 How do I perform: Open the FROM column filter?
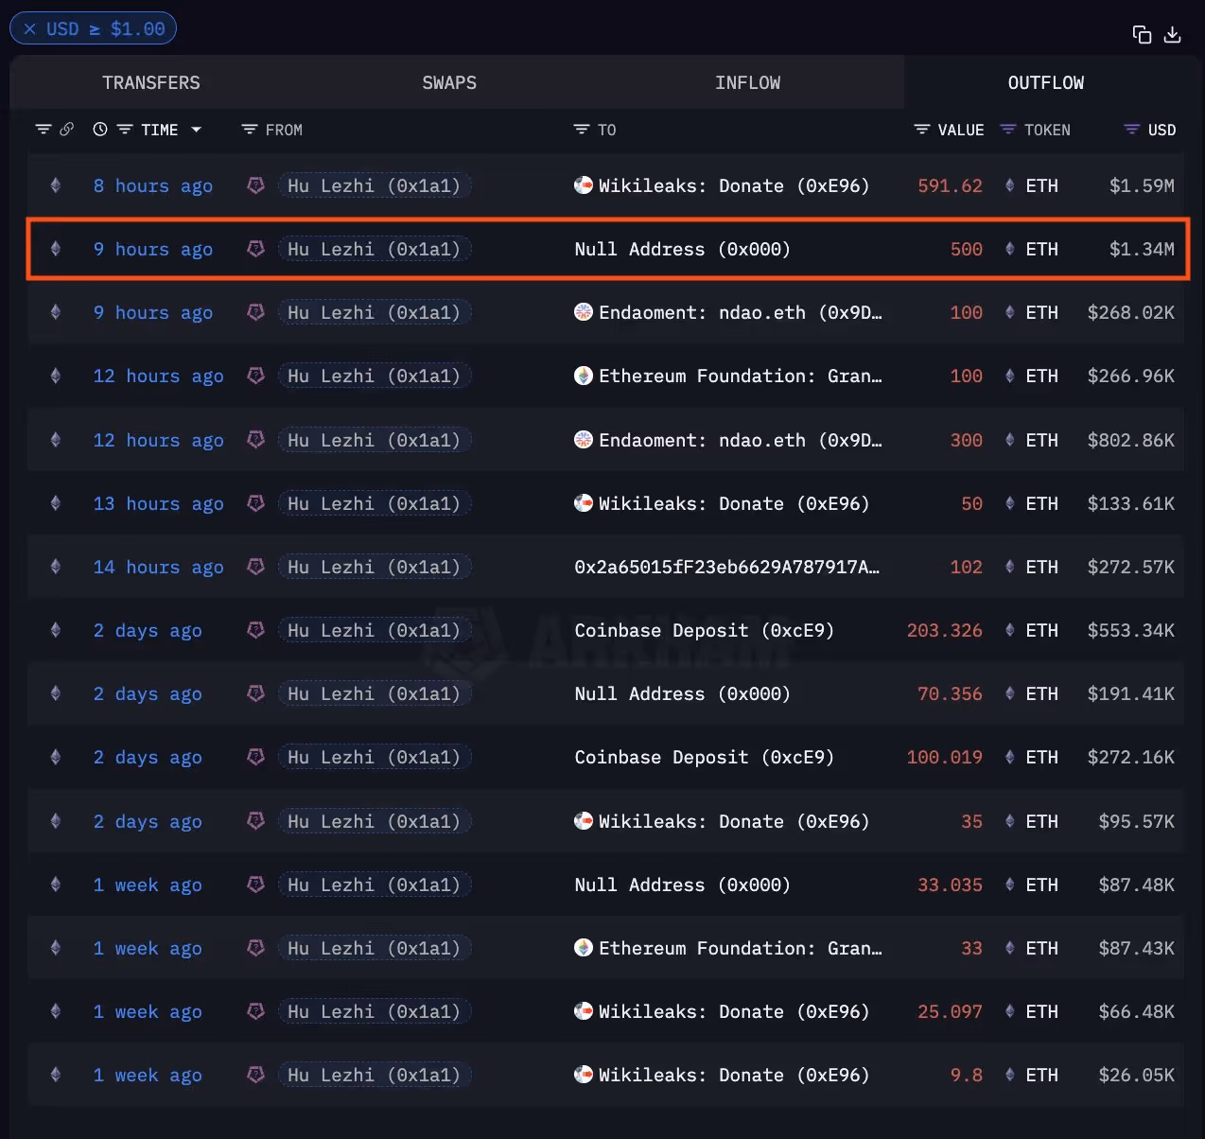[x=250, y=130]
